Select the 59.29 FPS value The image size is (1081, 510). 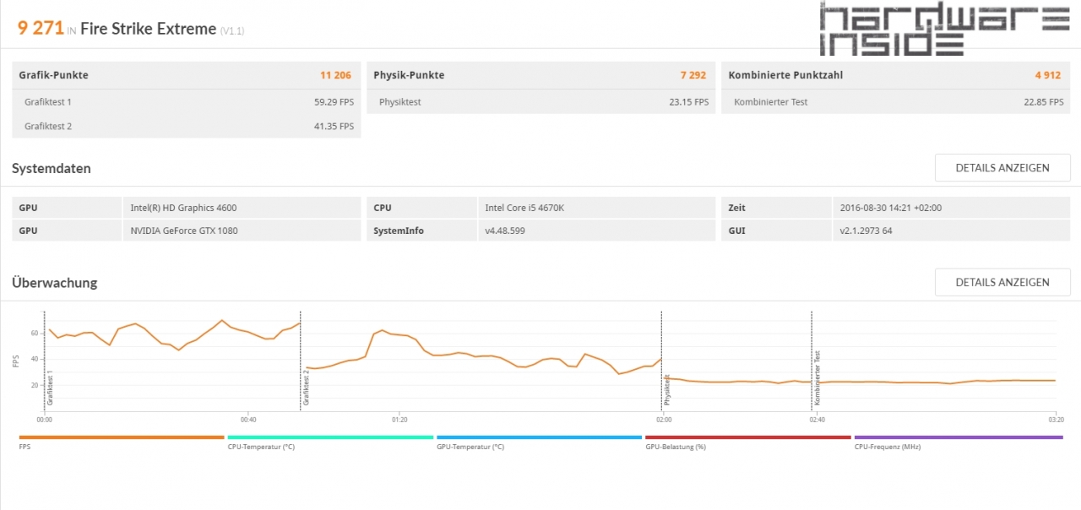pyautogui.click(x=334, y=102)
